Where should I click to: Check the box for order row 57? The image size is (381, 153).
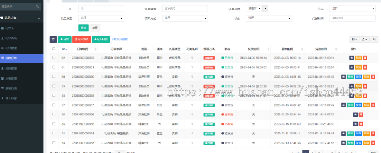coord(54,105)
